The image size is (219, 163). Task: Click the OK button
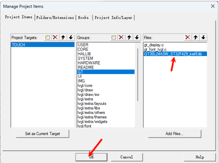click(x=91, y=157)
